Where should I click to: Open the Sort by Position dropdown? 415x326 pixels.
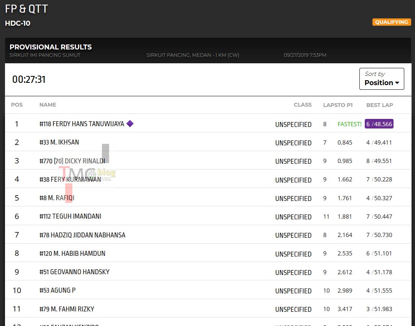[x=382, y=79]
